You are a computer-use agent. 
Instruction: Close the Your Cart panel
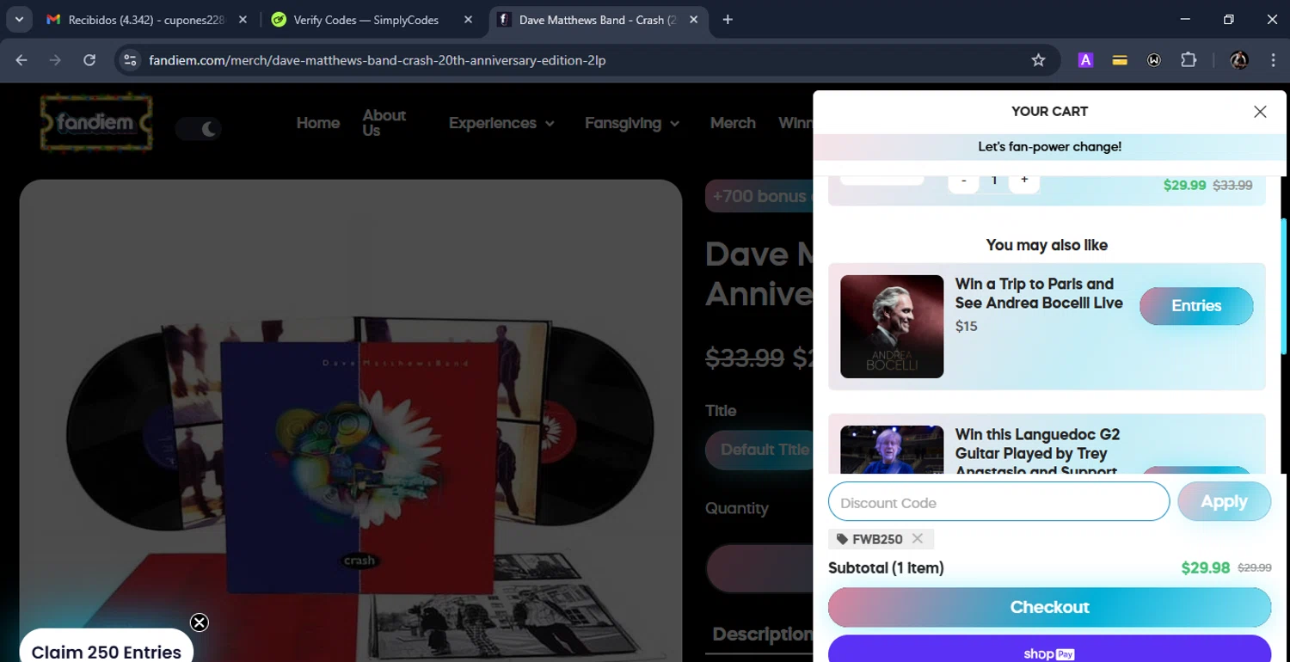click(1260, 112)
